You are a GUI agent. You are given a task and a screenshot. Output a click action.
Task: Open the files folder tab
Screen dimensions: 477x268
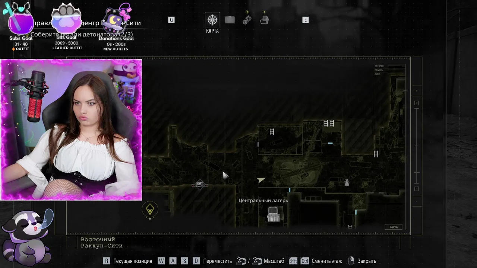coord(264,20)
